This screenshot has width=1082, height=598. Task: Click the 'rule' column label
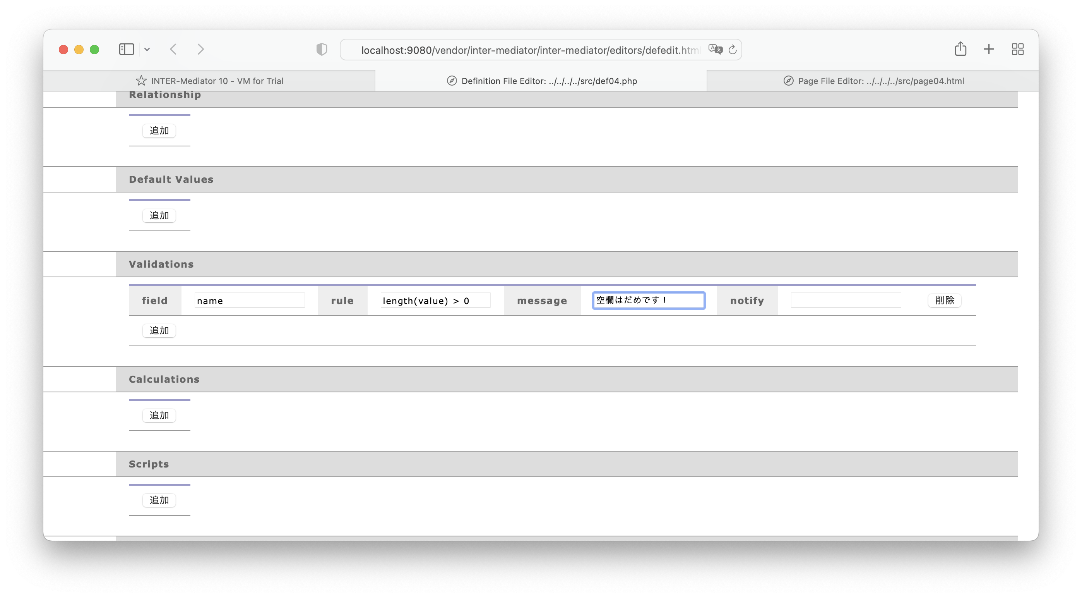point(342,301)
